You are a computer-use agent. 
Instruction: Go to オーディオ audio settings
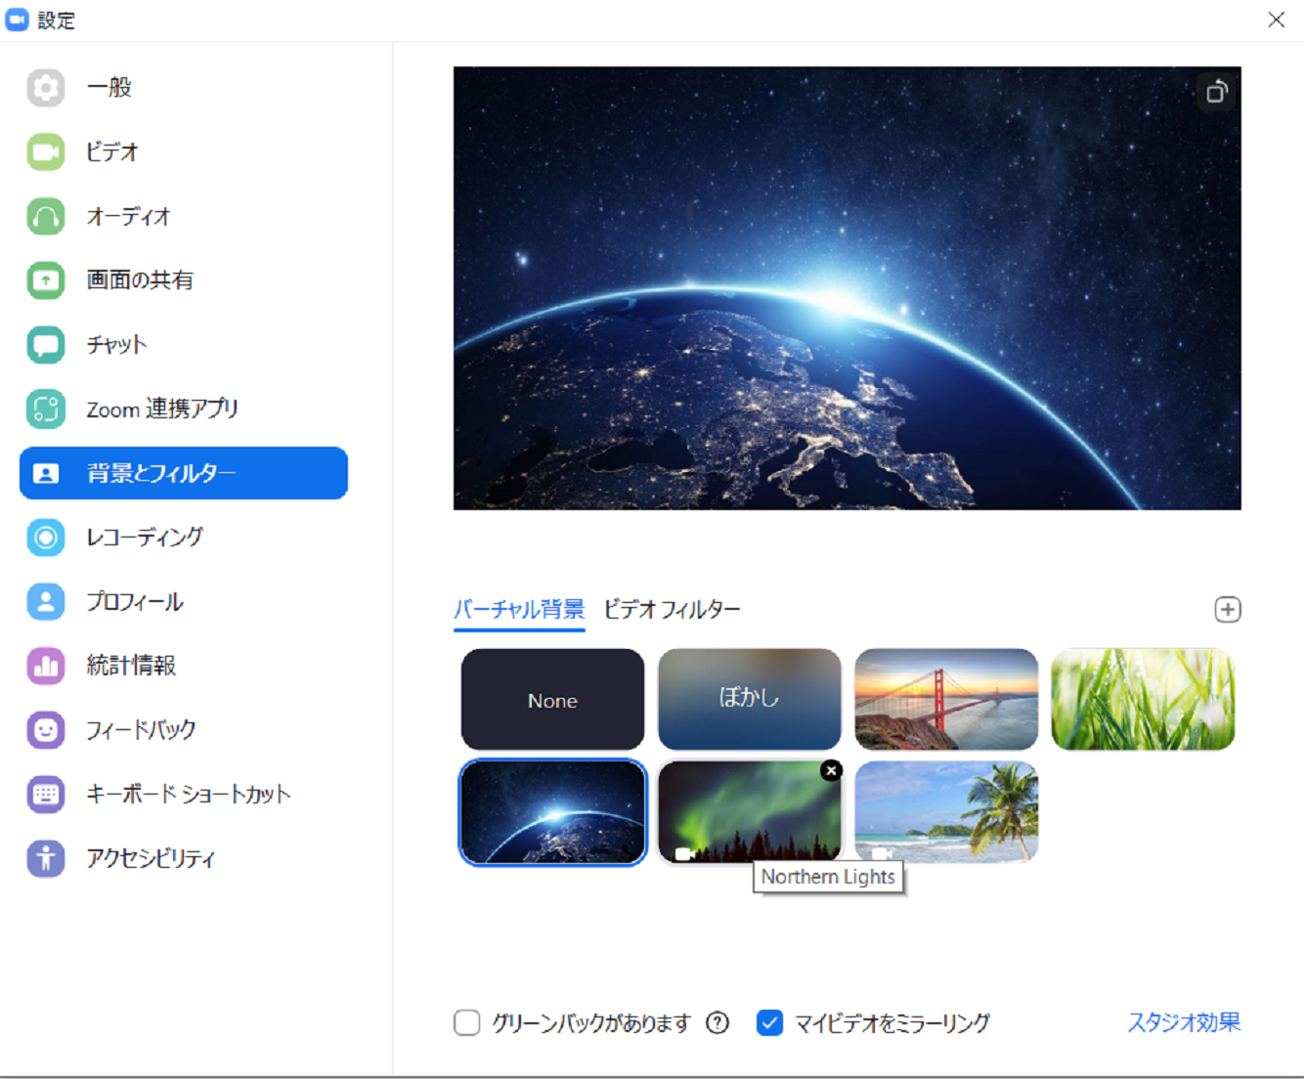click(128, 216)
